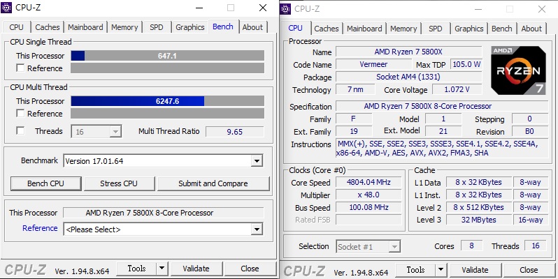Image resolution: width=558 pixels, height=279 pixels.
Task: Open the Socket #1 selection dropdown
Action: pos(368,246)
